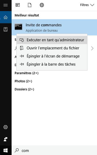
Task: Filter results by Documents icon
Action: (29, 5)
